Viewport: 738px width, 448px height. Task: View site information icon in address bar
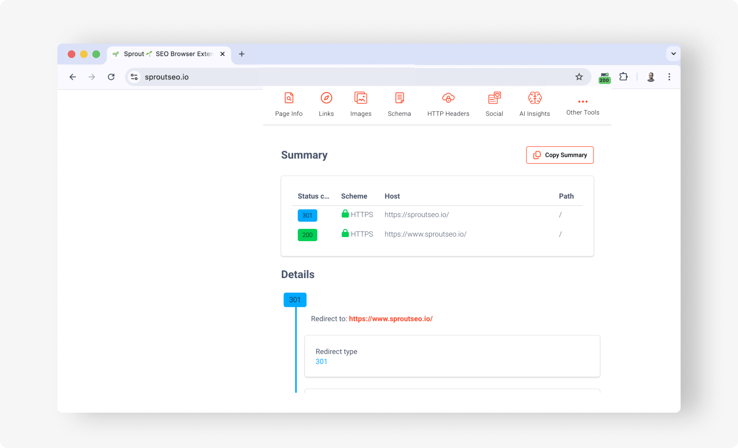tap(134, 77)
